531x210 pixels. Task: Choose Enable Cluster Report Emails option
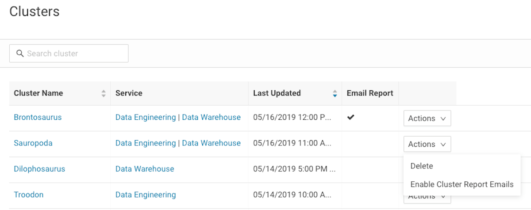click(x=462, y=184)
